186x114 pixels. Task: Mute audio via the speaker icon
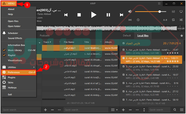pyautogui.click(x=130, y=12)
